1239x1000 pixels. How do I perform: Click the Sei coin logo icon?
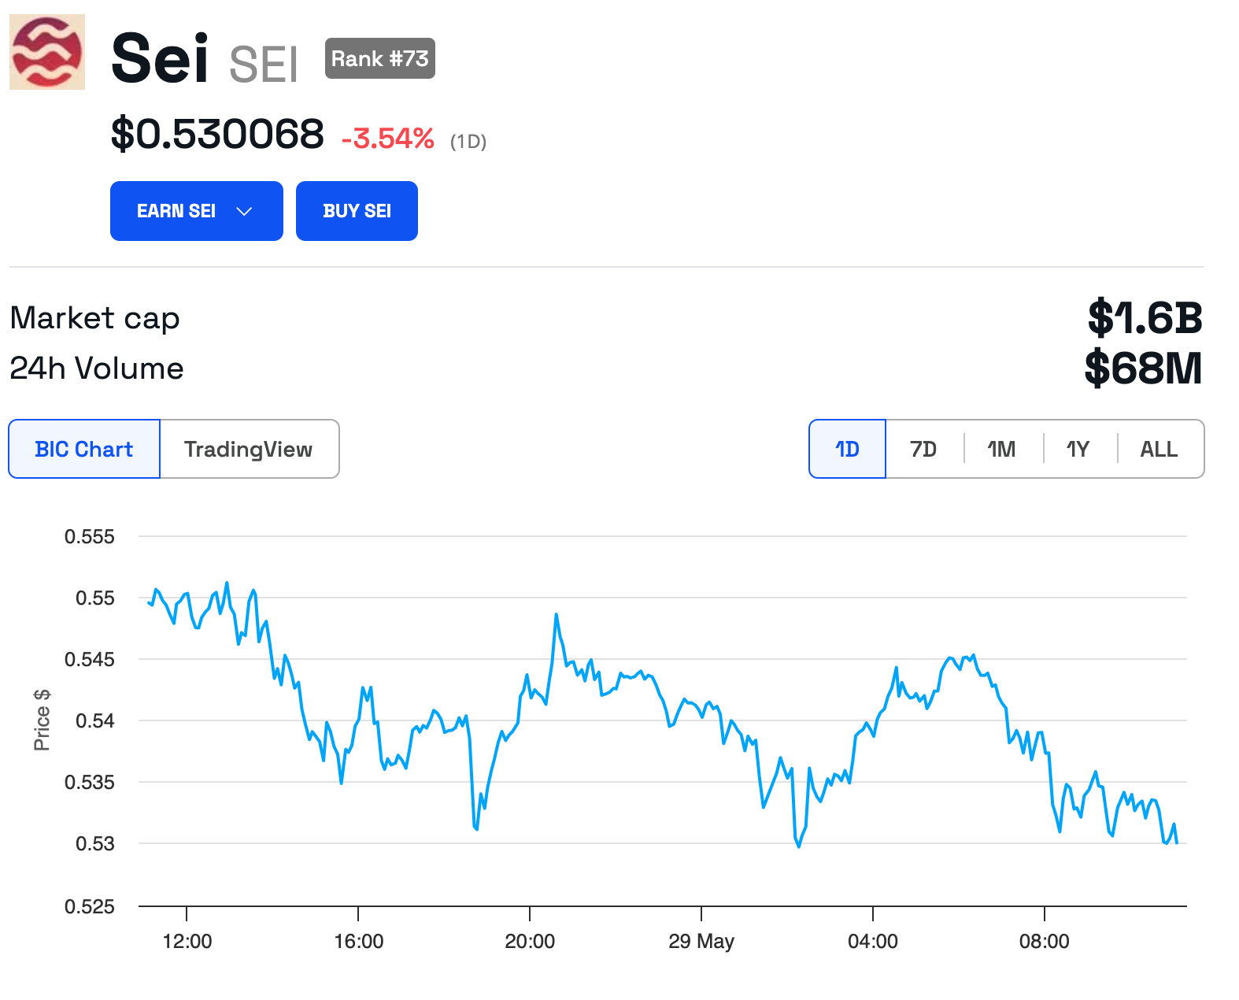tap(47, 52)
